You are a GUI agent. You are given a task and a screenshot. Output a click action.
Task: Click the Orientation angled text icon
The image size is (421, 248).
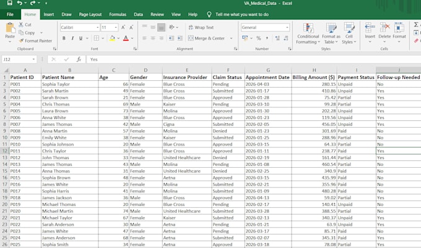point(171,27)
